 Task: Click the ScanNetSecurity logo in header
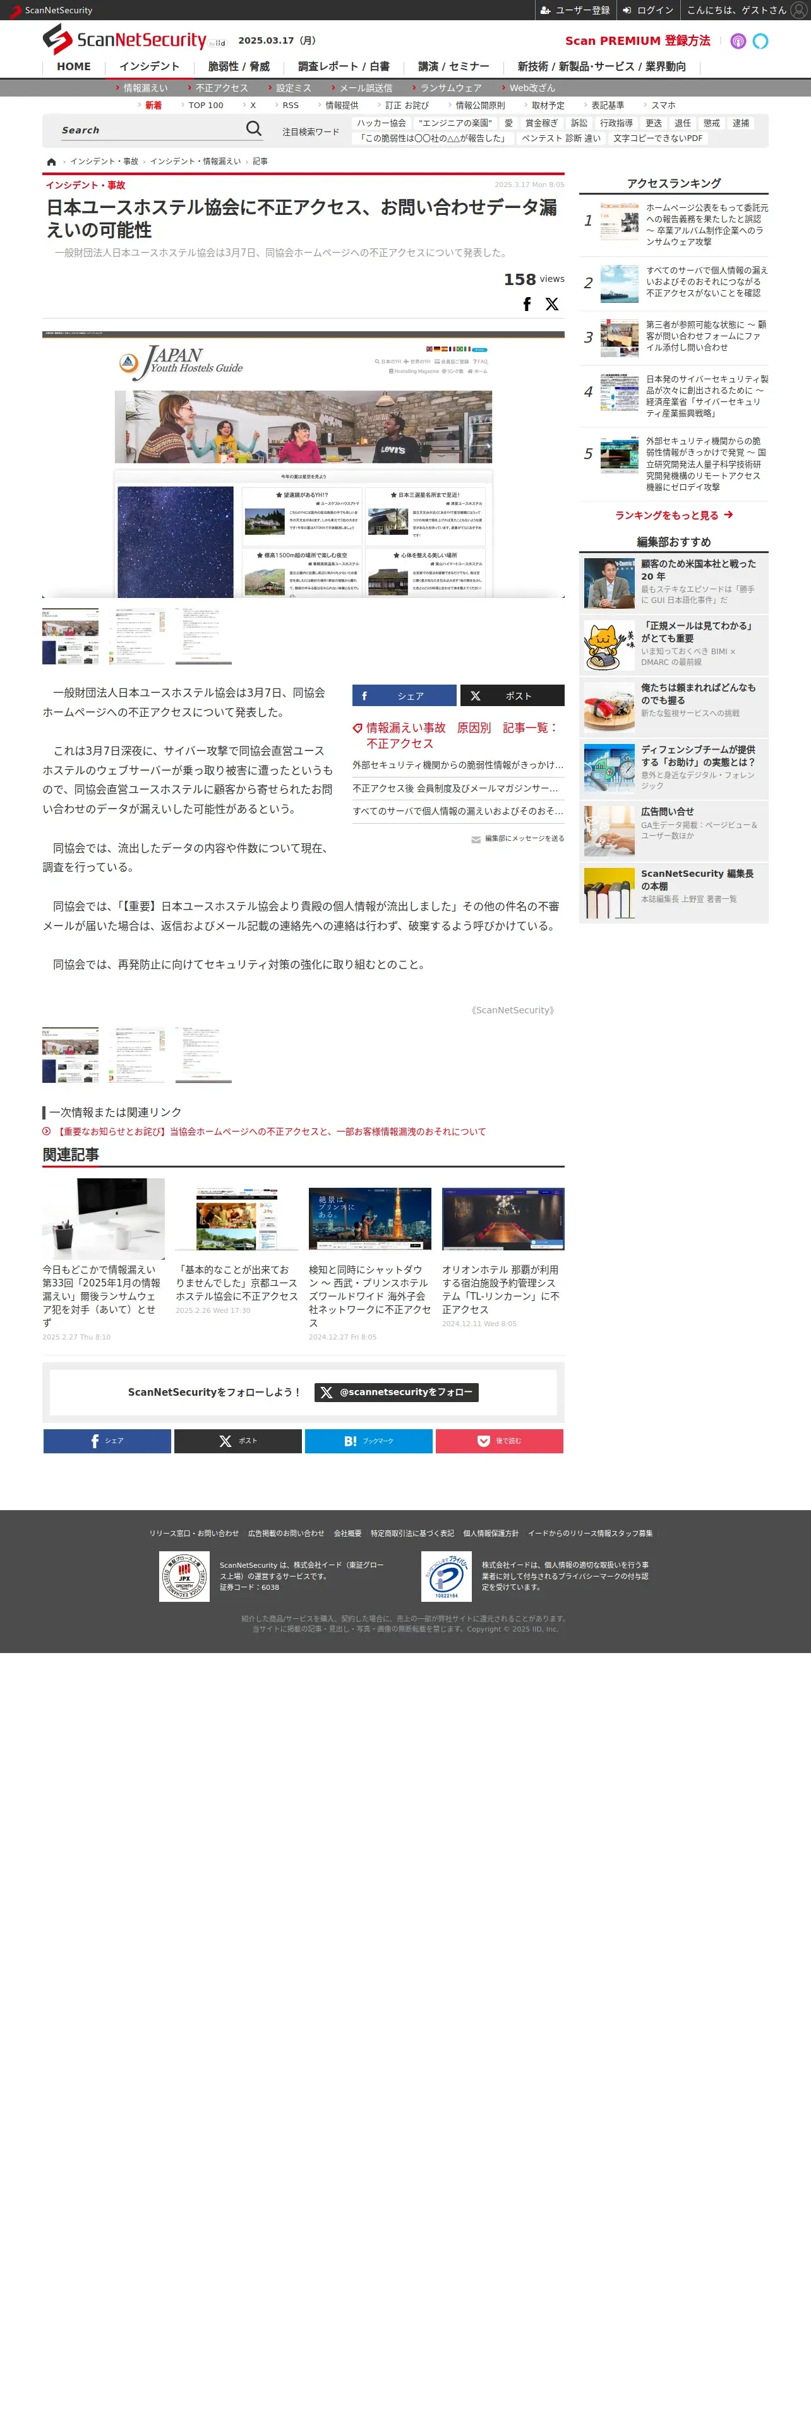click(124, 40)
